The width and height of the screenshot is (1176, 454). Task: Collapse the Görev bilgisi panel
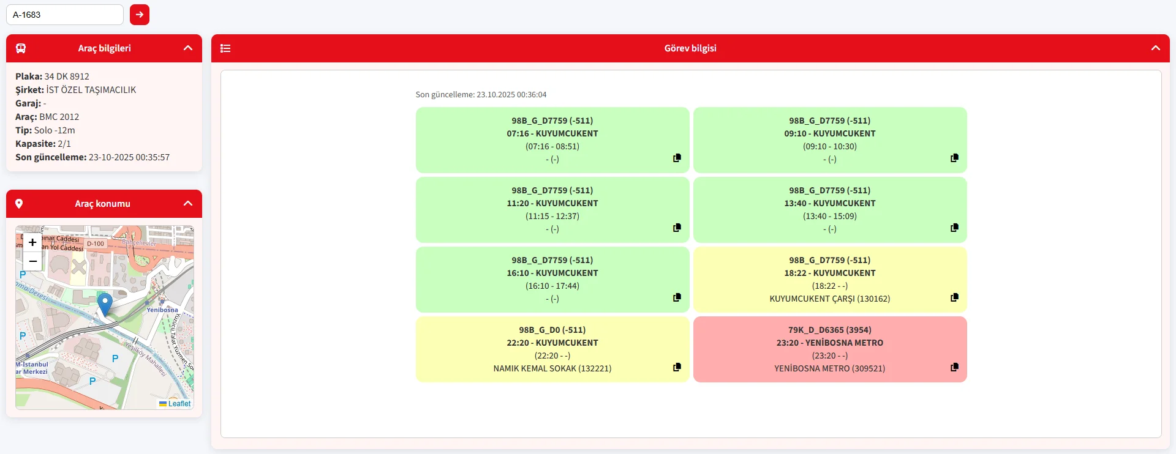pos(1155,48)
